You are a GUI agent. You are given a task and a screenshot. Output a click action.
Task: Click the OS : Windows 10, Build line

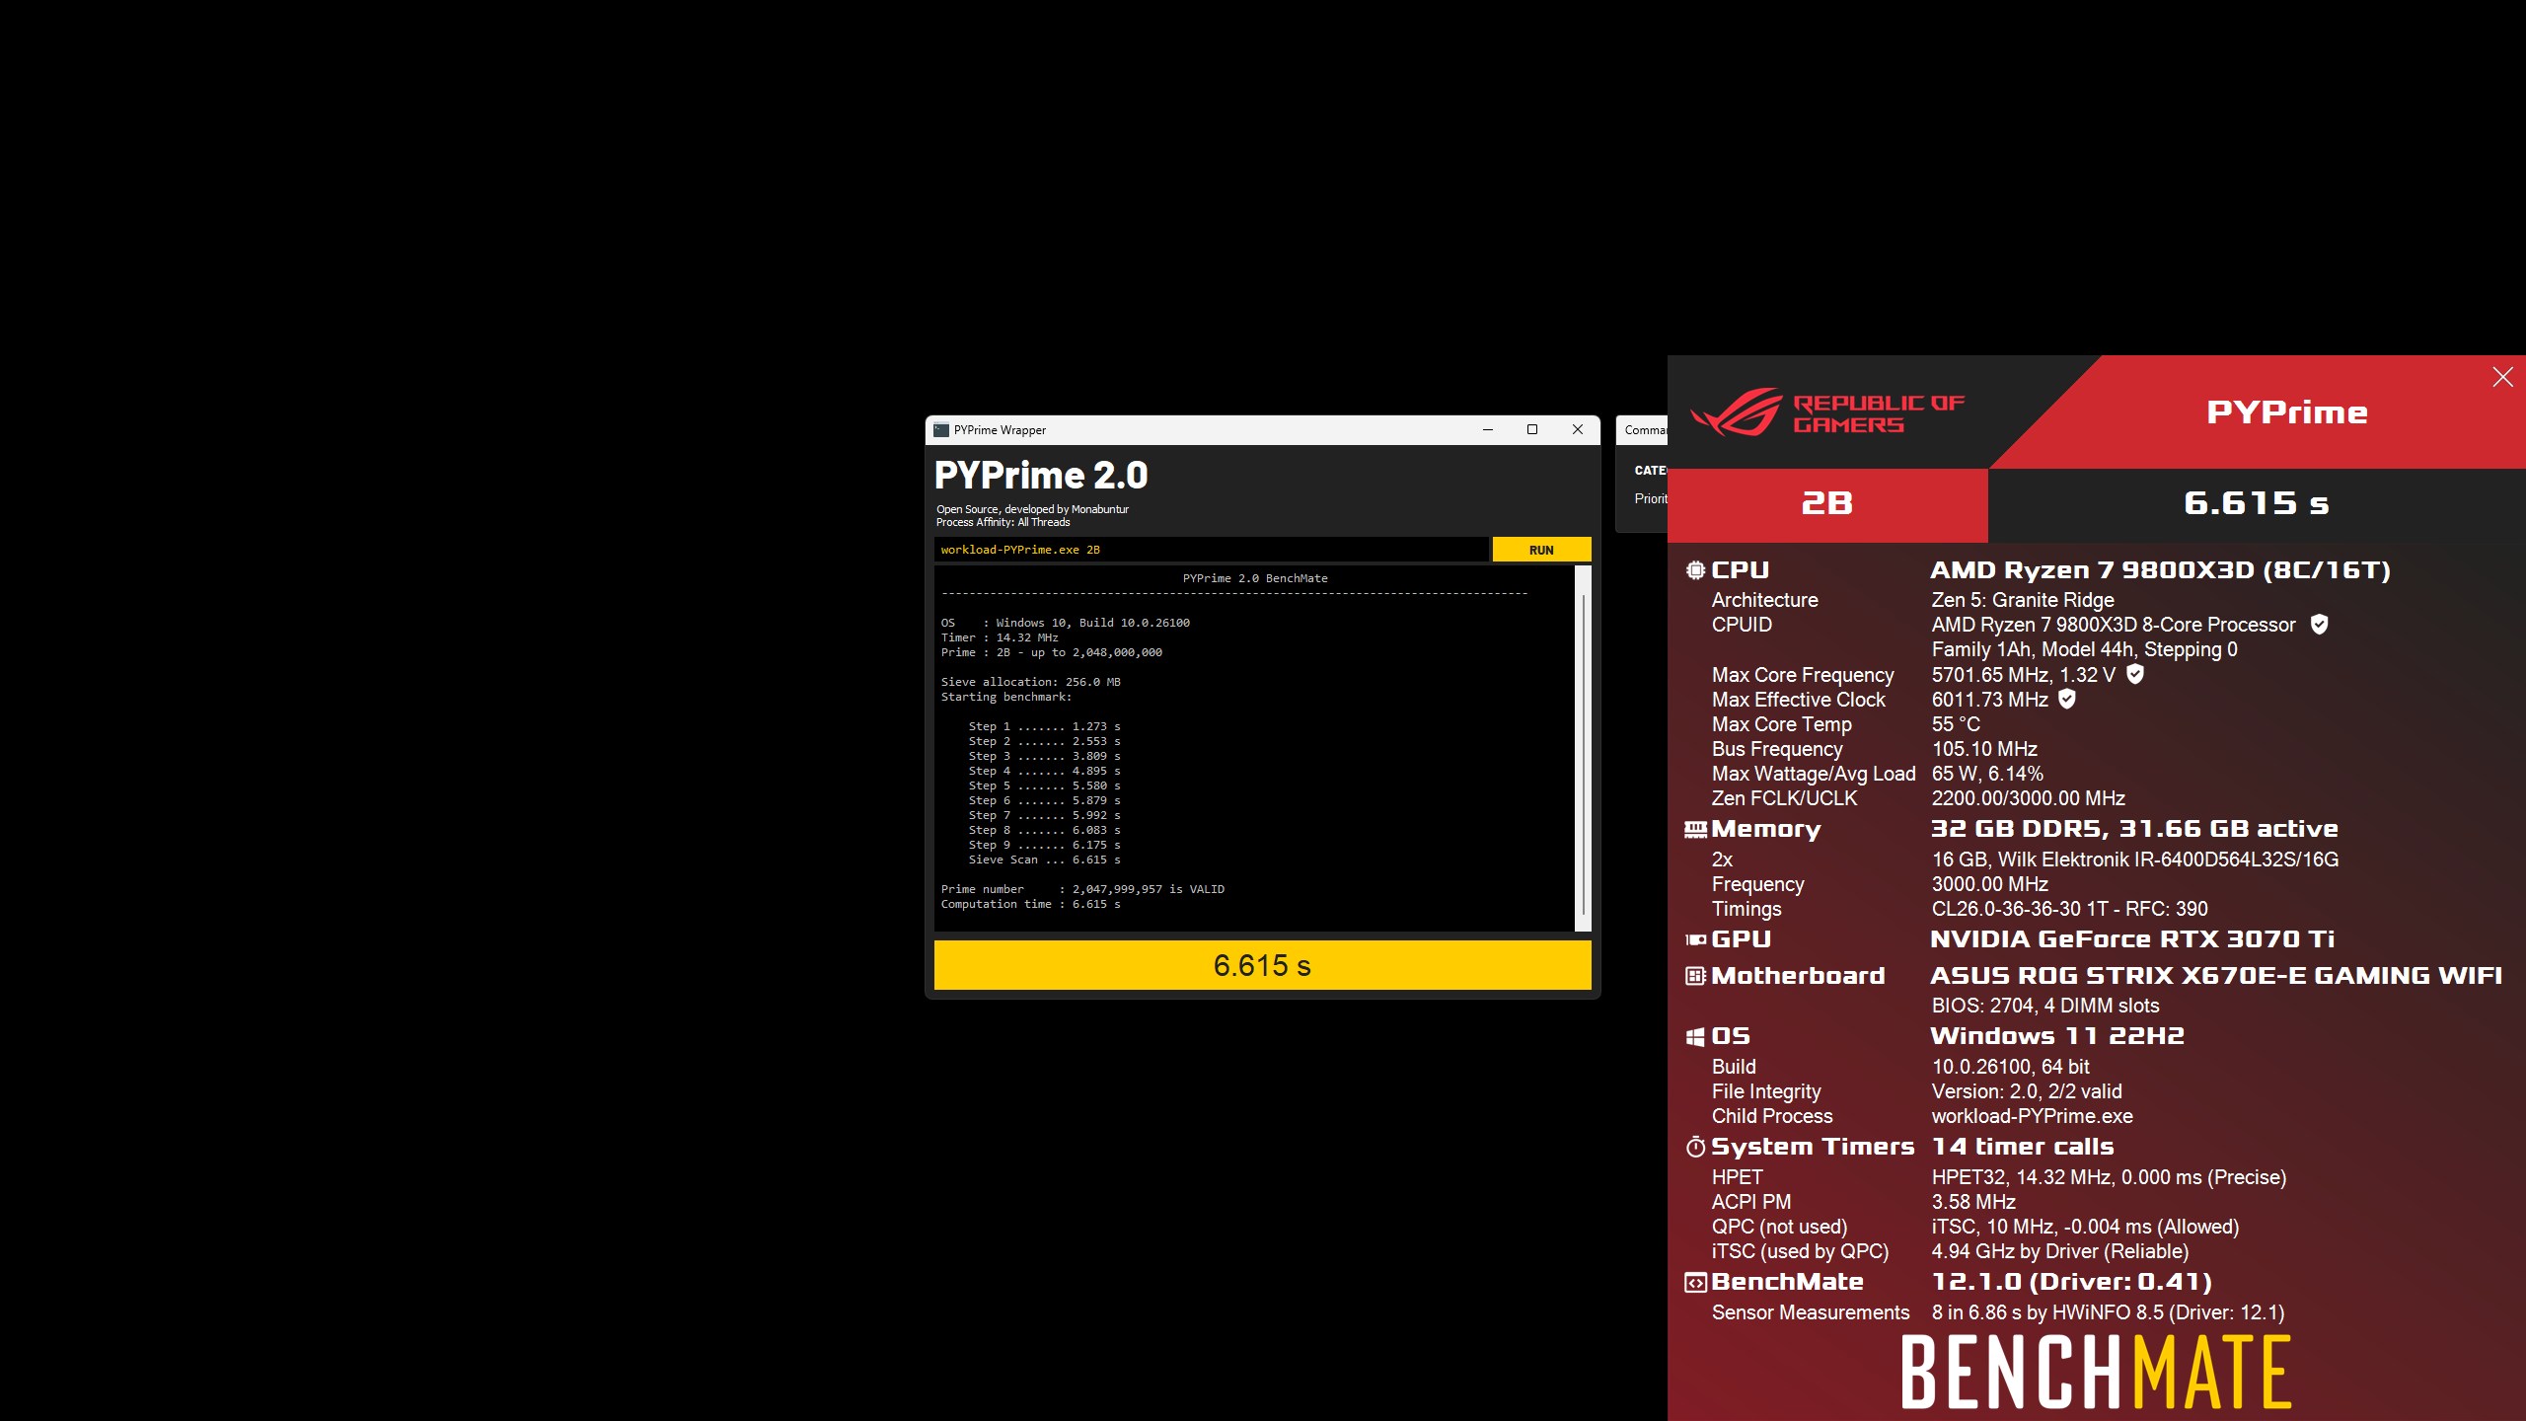point(1065,623)
